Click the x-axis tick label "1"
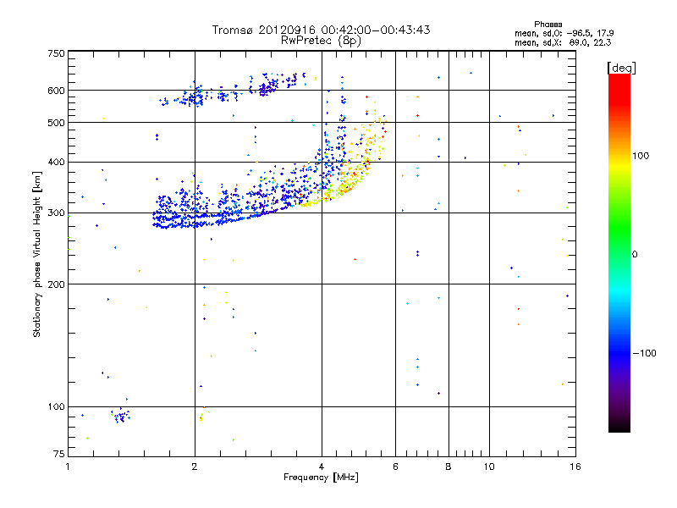677x508 pixels. [68, 467]
